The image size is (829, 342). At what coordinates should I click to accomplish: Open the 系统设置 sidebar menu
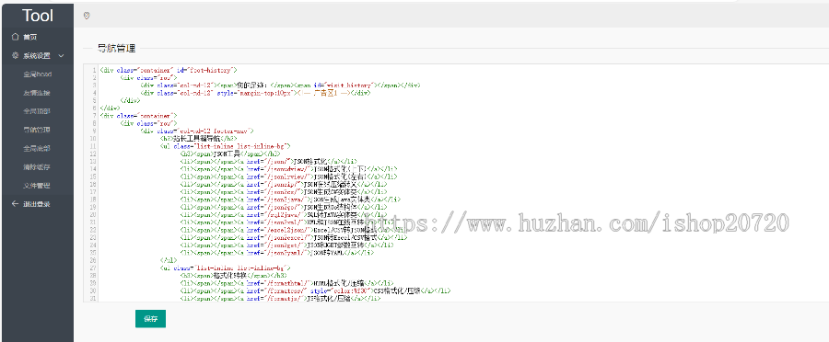tap(37, 56)
